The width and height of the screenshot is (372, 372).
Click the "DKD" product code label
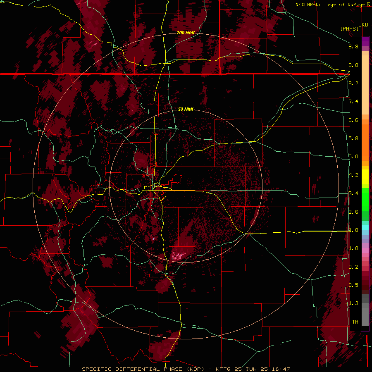click(x=363, y=25)
